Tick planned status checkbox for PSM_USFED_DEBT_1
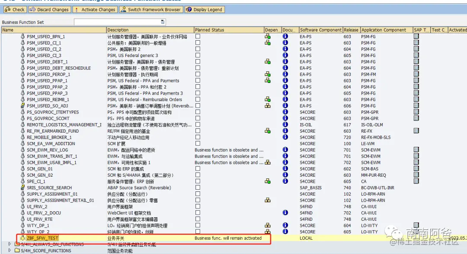The height and width of the screenshot is (254, 467). pos(198,62)
